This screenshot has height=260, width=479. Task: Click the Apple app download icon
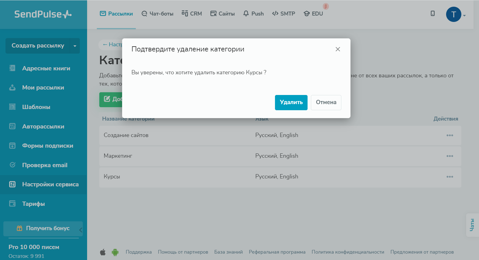tap(103, 252)
